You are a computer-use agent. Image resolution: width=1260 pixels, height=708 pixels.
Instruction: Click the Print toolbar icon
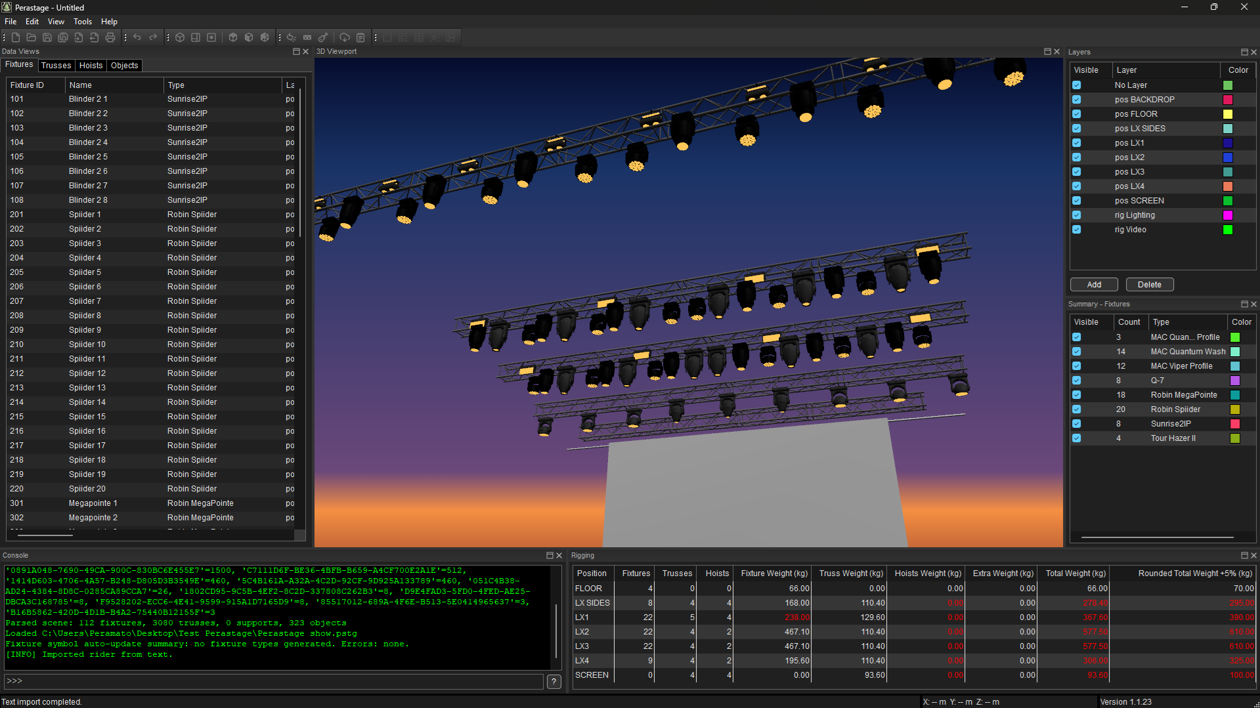(110, 37)
